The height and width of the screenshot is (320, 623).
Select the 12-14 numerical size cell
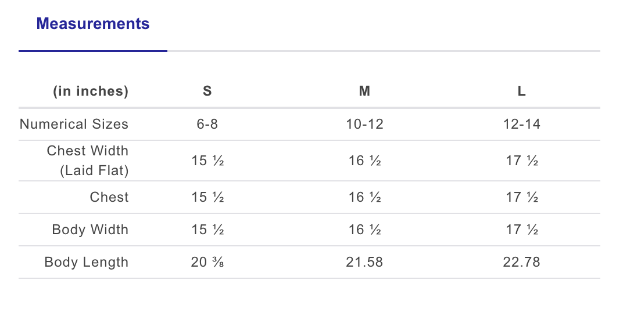(x=521, y=124)
